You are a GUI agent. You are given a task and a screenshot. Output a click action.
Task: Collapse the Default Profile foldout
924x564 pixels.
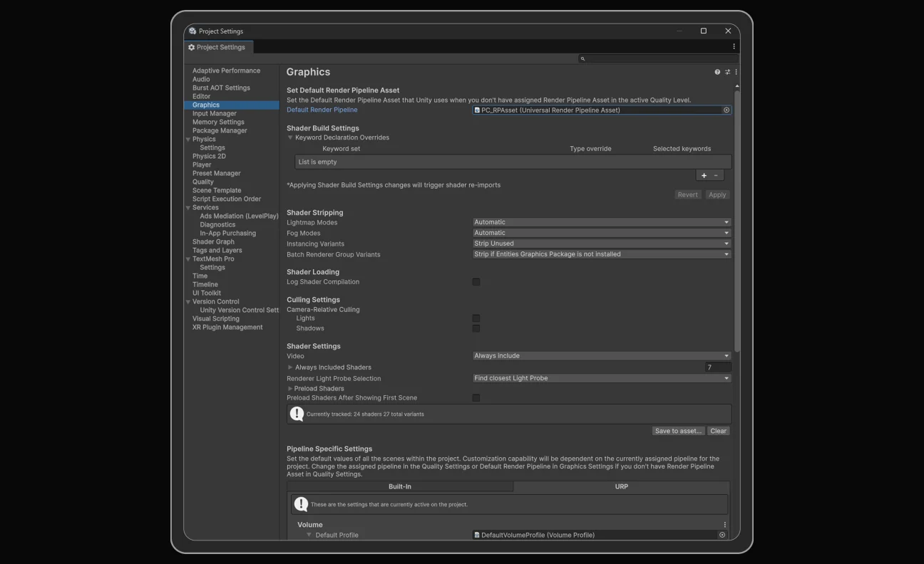(x=309, y=535)
